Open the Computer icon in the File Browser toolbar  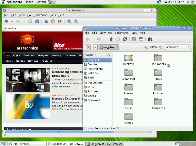click(141, 39)
